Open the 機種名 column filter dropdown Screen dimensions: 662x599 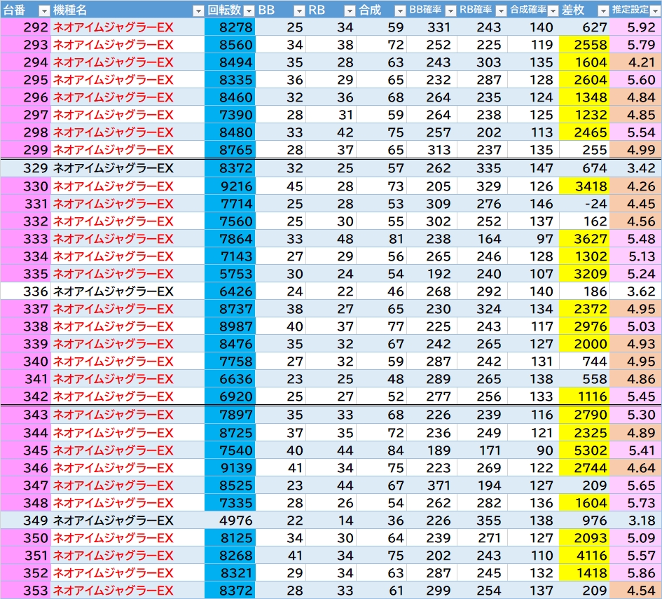click(x=198, y=11)
